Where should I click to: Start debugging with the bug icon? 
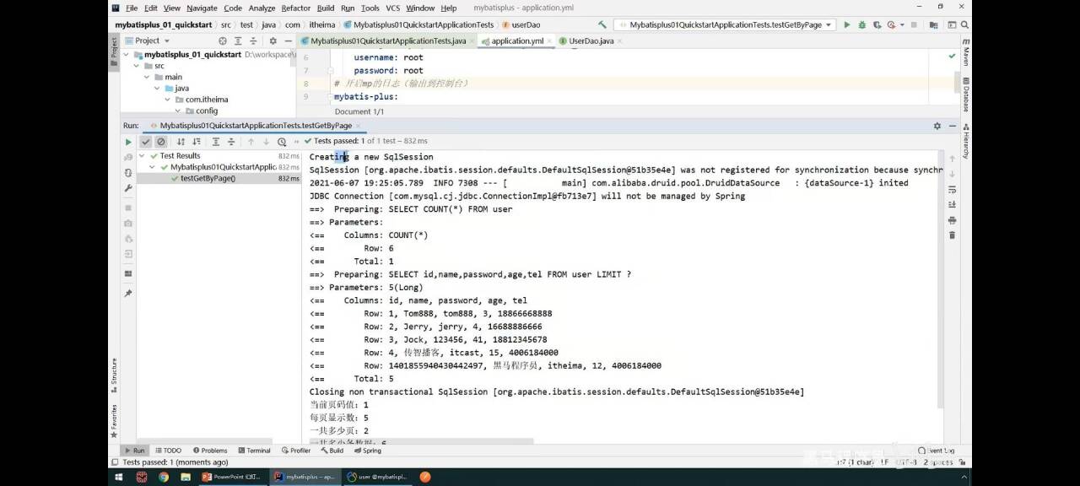[861, 24]
